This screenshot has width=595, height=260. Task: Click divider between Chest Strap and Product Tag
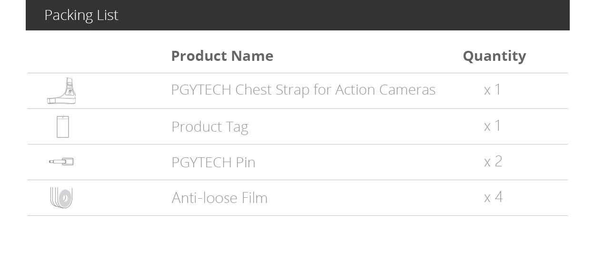297,108
